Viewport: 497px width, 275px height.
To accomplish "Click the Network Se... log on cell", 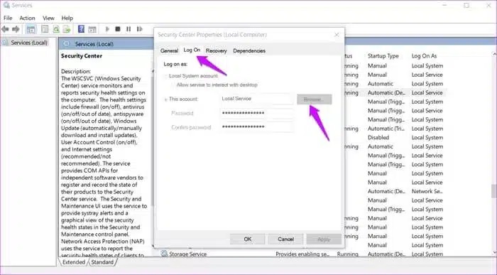I will (427, 191).
